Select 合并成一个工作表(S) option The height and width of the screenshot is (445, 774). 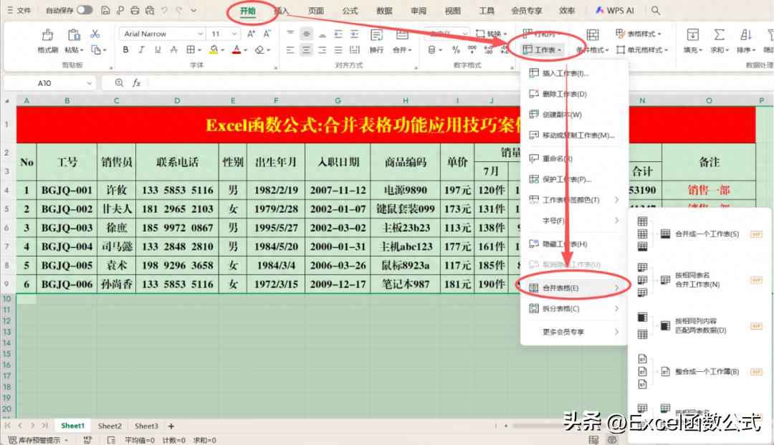[707, 234]
